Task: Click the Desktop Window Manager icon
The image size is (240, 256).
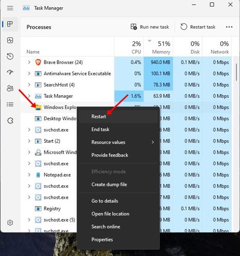Action: pos(38,119)
